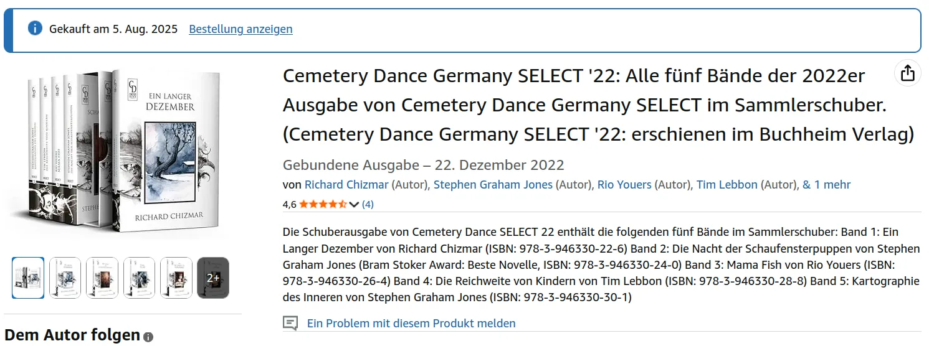
Task: Open Stephen Graham Jones author link
Action: click(x=493, y=184)
